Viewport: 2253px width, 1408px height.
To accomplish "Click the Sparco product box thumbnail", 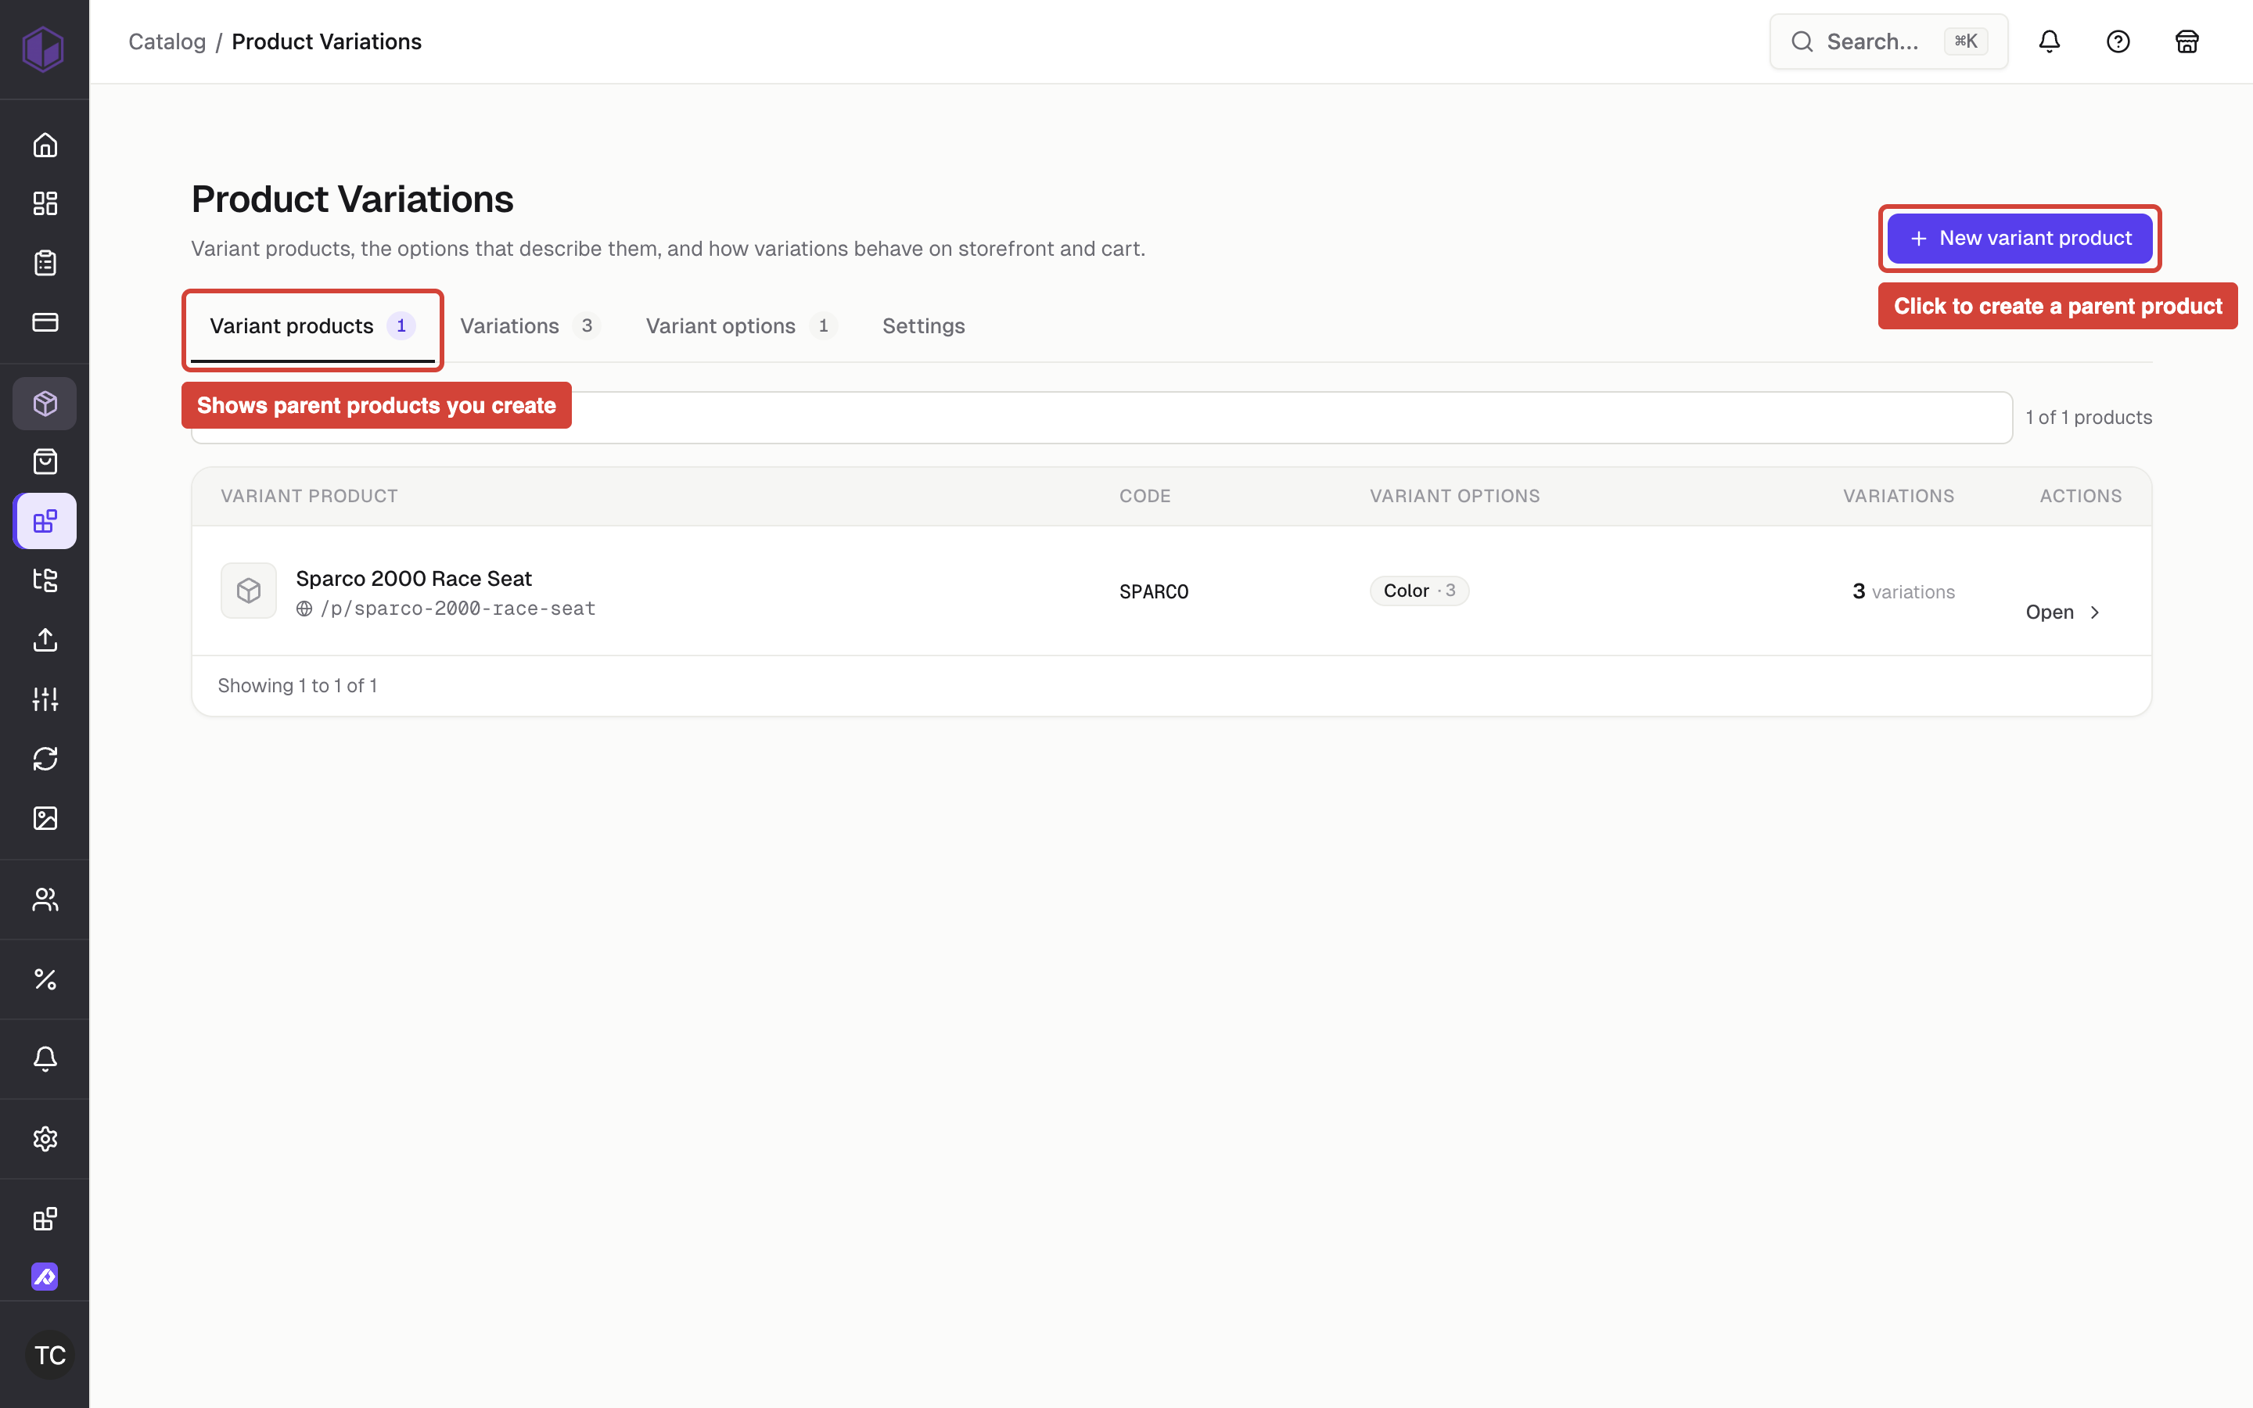I will [x=249, y=591].
